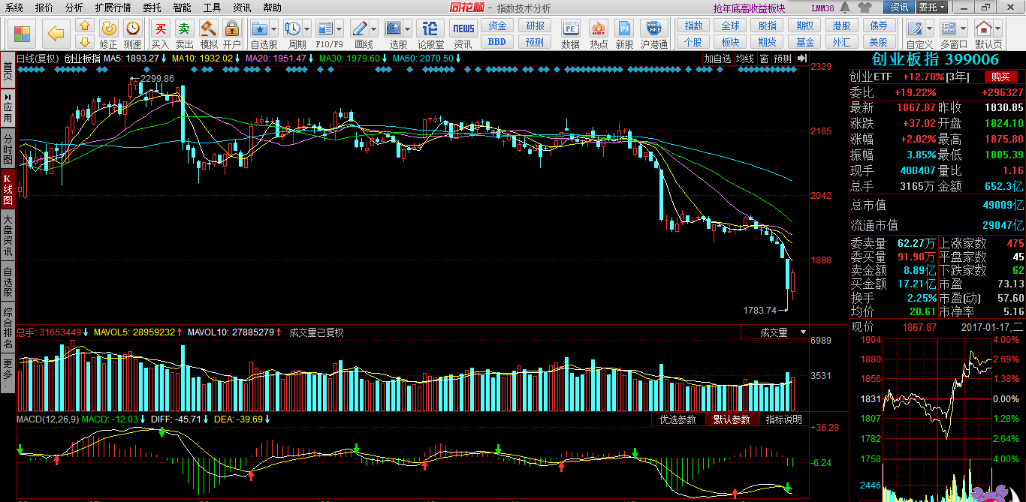Click the yellow down arrow icon
This screenshot has width=1026, height=502.
[85, 41]
